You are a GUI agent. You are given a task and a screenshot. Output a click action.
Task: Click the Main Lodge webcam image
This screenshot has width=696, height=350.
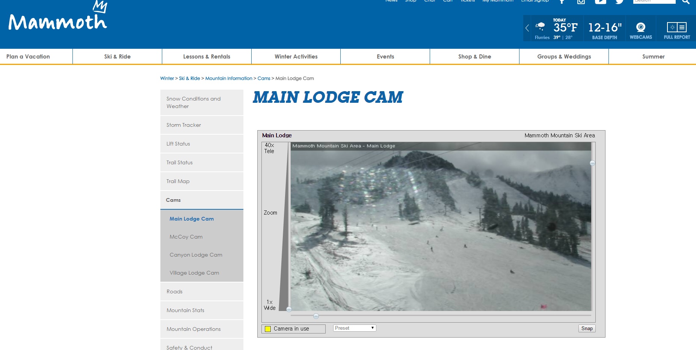441,226
